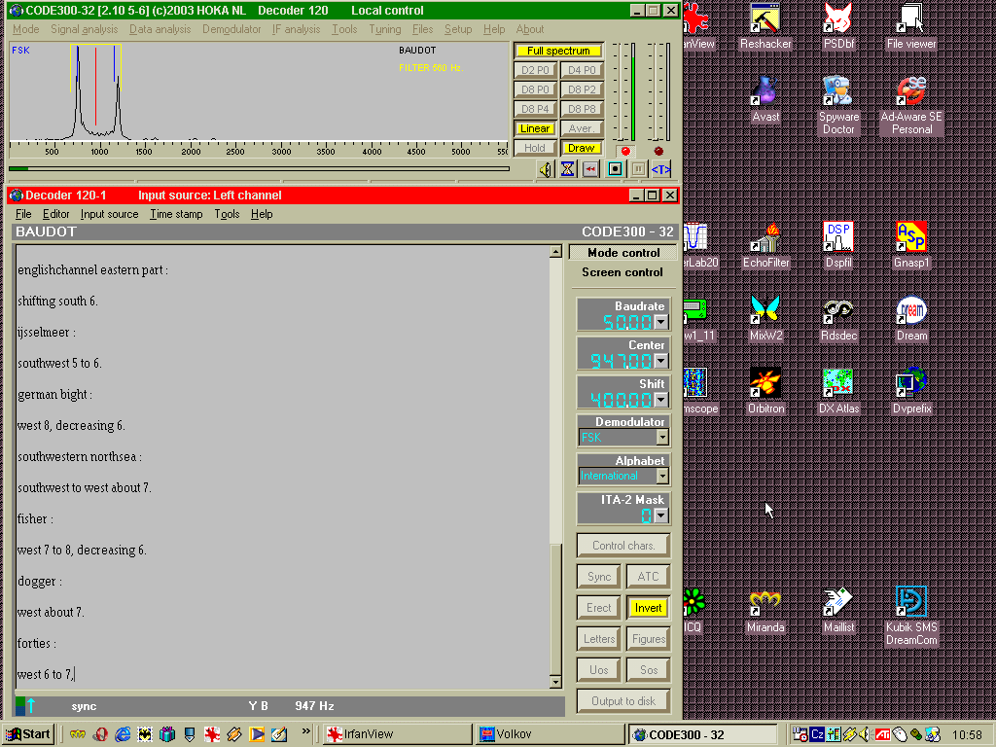
Task: Open the Demodulator menu in CODE300
Action: (231, 29)
